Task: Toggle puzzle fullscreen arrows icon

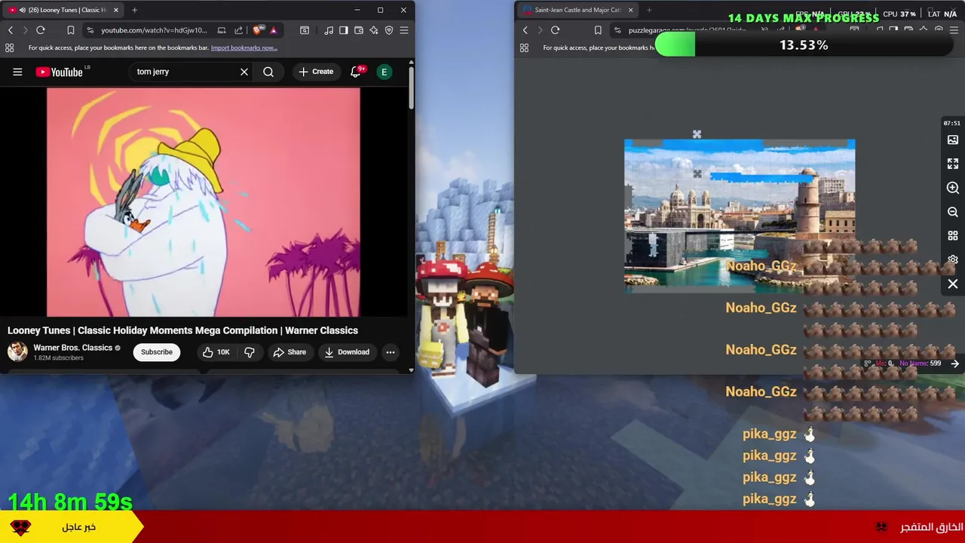Action: 953,164
